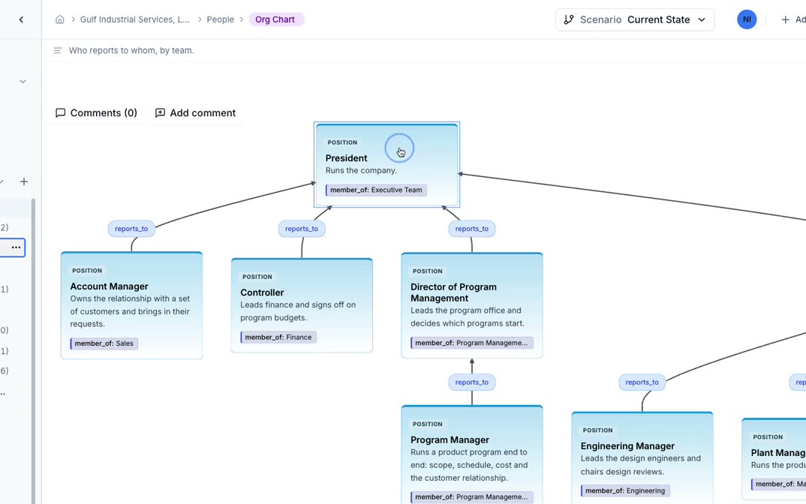Open the sidebar three-dots menu
The image size is (806, 504).
coord(16,247)
